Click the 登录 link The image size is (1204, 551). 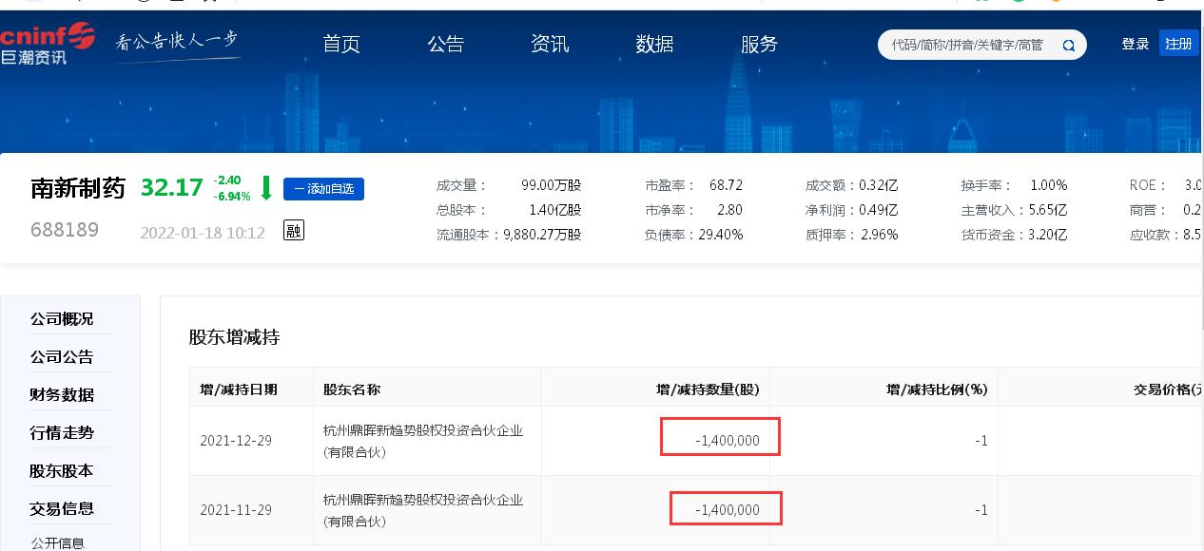(x=1136, y=44)
